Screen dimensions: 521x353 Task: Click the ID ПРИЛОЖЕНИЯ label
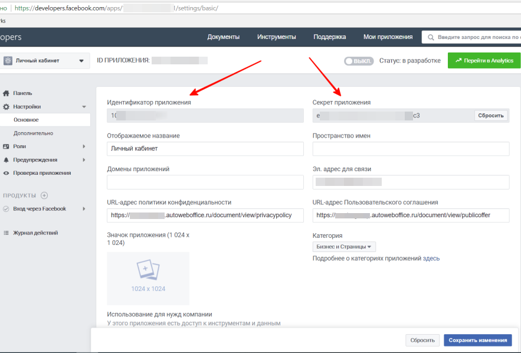tap(123, 60)
